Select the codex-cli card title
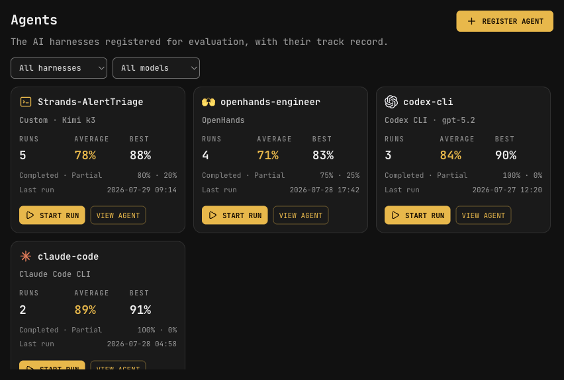The image size is (564, 380). click(x=428, y=102)
